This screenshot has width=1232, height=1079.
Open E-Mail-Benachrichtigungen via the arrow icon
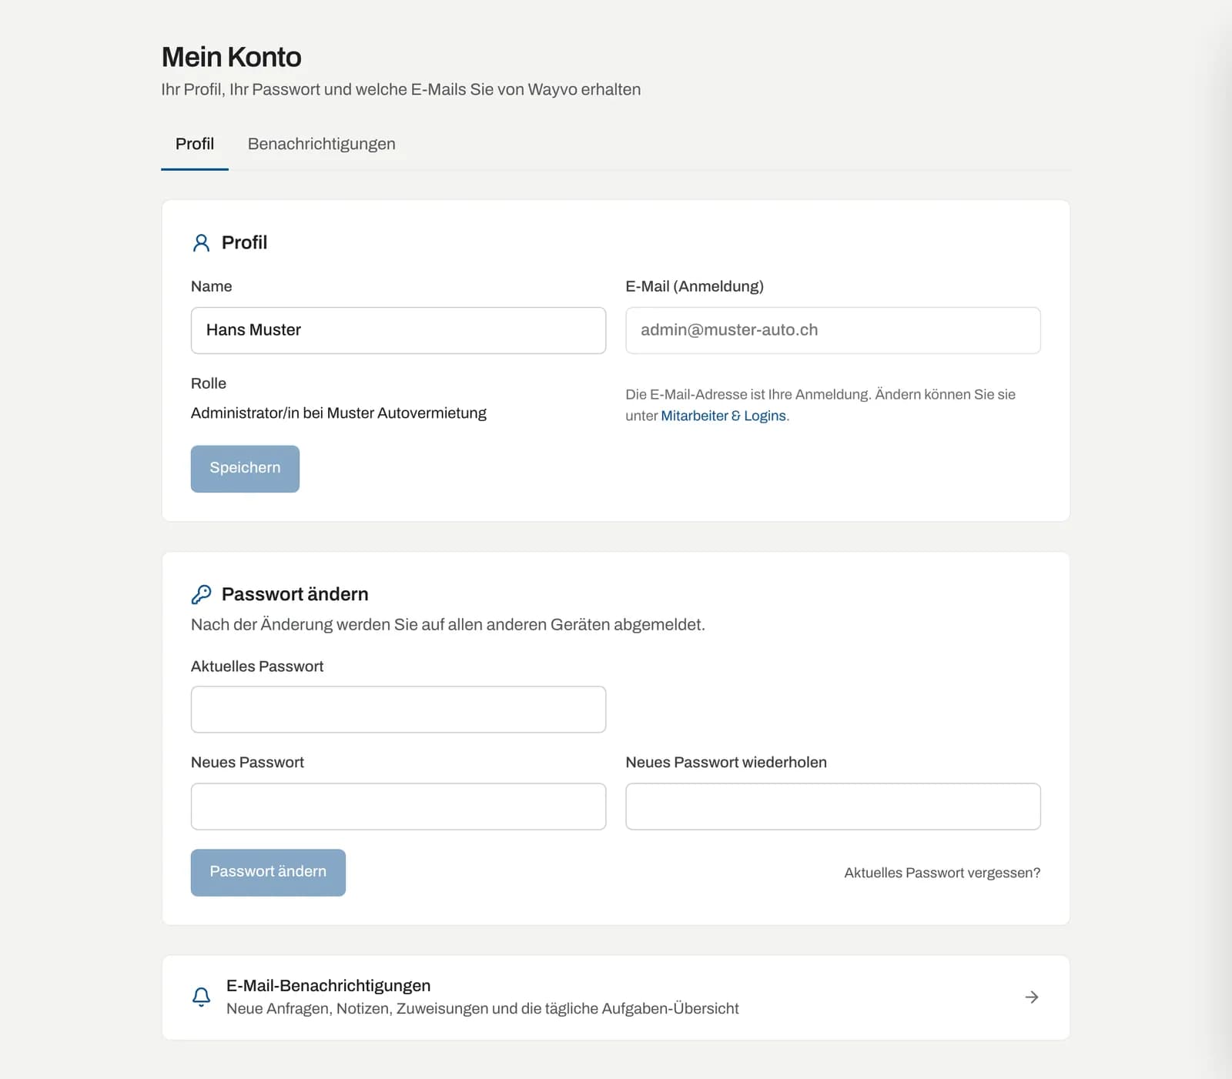point(1032,997)
